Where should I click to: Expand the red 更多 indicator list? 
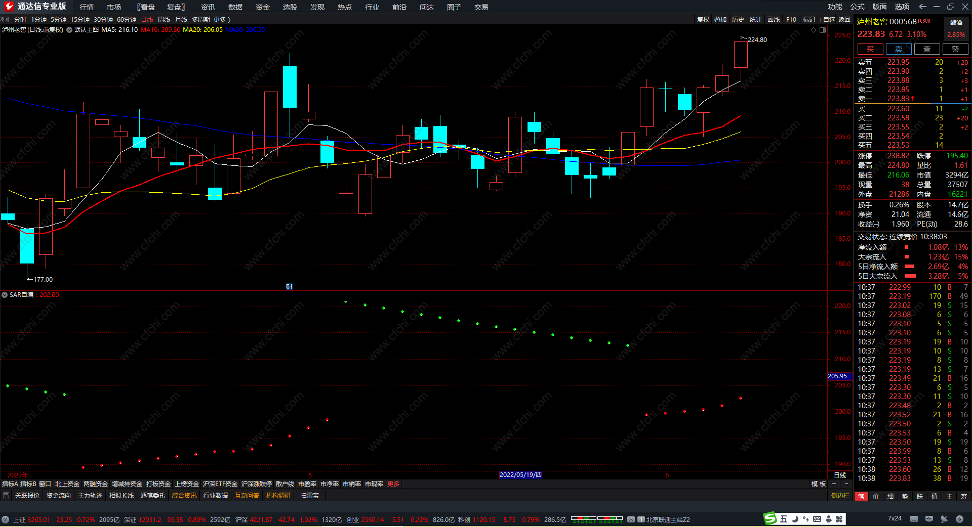point(393,484)
